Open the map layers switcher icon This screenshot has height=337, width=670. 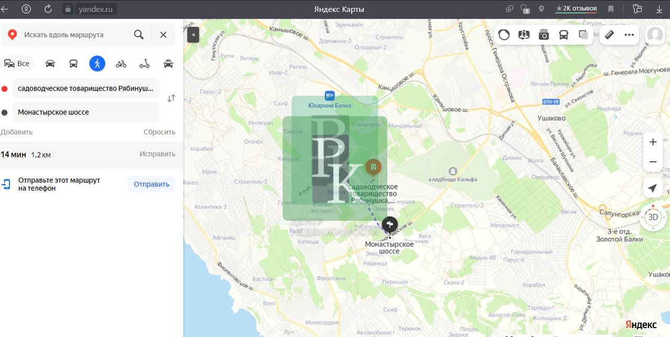coord(583,35)
